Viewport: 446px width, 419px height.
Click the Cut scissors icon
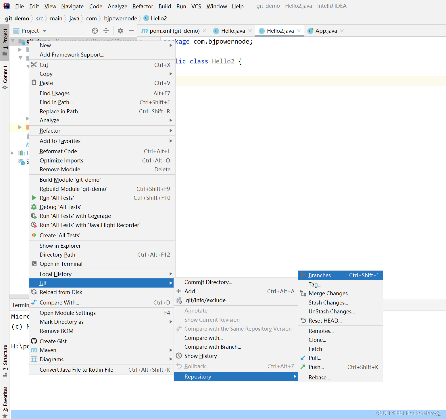click(34, 65)
